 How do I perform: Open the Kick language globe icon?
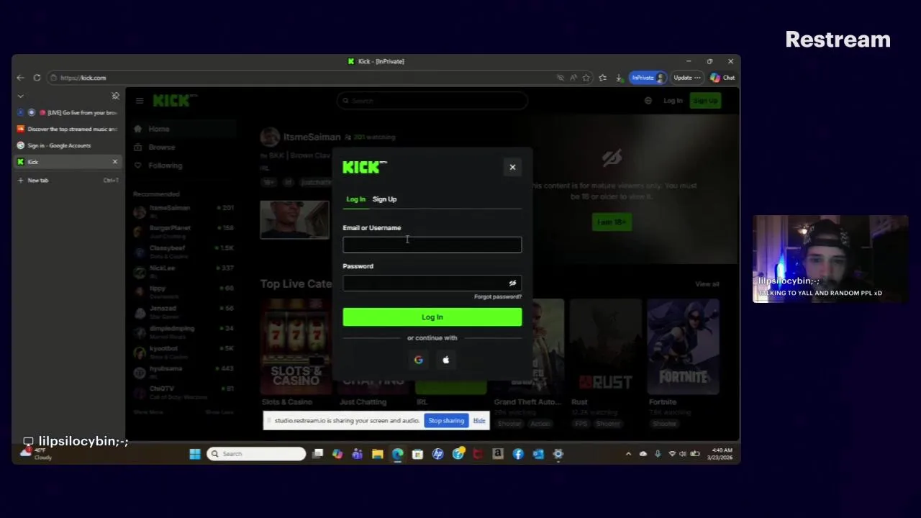(x=648, y=101)
